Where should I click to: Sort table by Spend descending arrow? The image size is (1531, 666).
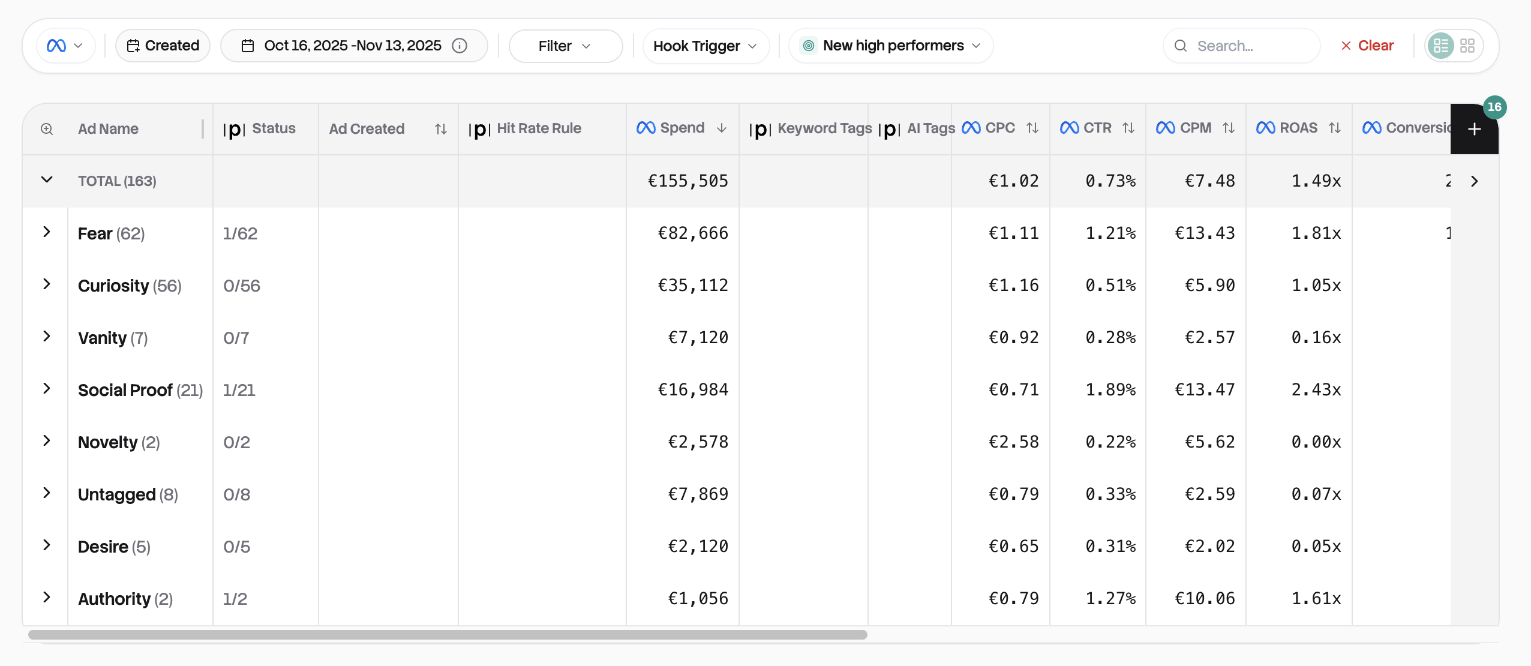pos(722,128)
